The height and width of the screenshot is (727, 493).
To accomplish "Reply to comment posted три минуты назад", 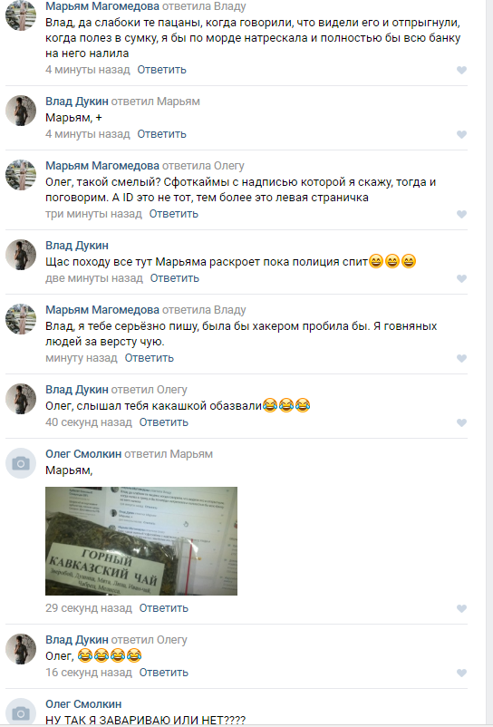I will [x=173, y=214].
